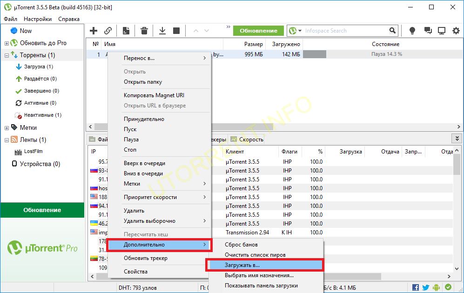This screenshot has height=293, width=464.
Task: Open the chat bubbles icon
Action: 428,30
